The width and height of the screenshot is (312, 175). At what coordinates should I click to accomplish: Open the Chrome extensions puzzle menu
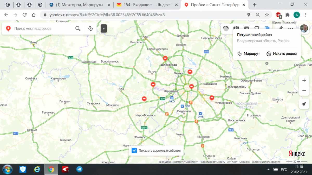288,15
